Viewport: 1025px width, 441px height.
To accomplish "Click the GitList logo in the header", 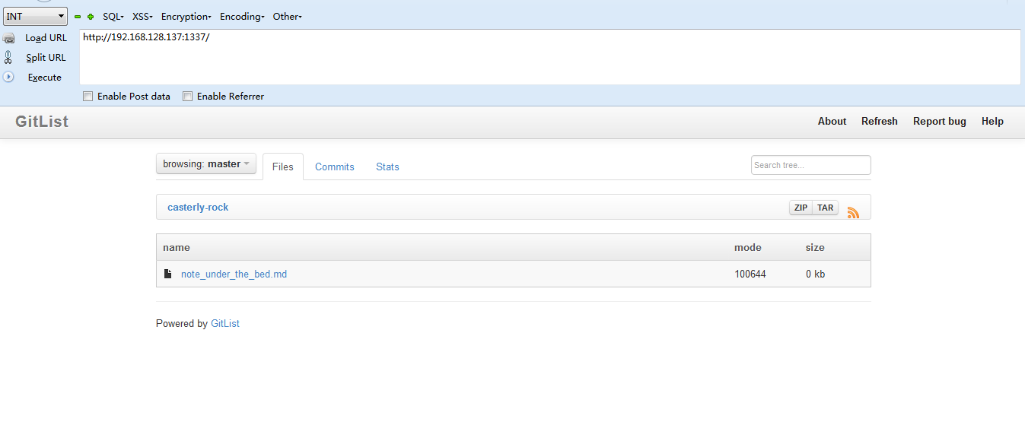I will tap(42, 122).
